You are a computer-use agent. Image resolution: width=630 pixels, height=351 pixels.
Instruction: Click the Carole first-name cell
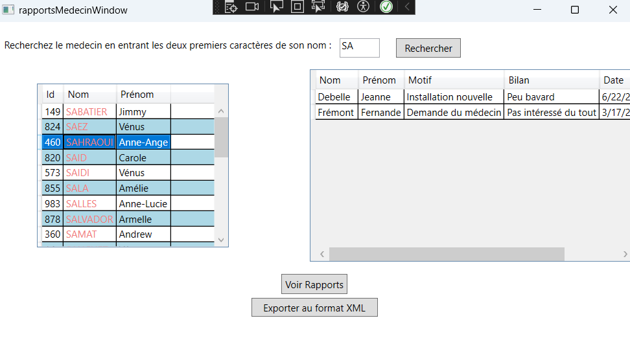(143, 158)
